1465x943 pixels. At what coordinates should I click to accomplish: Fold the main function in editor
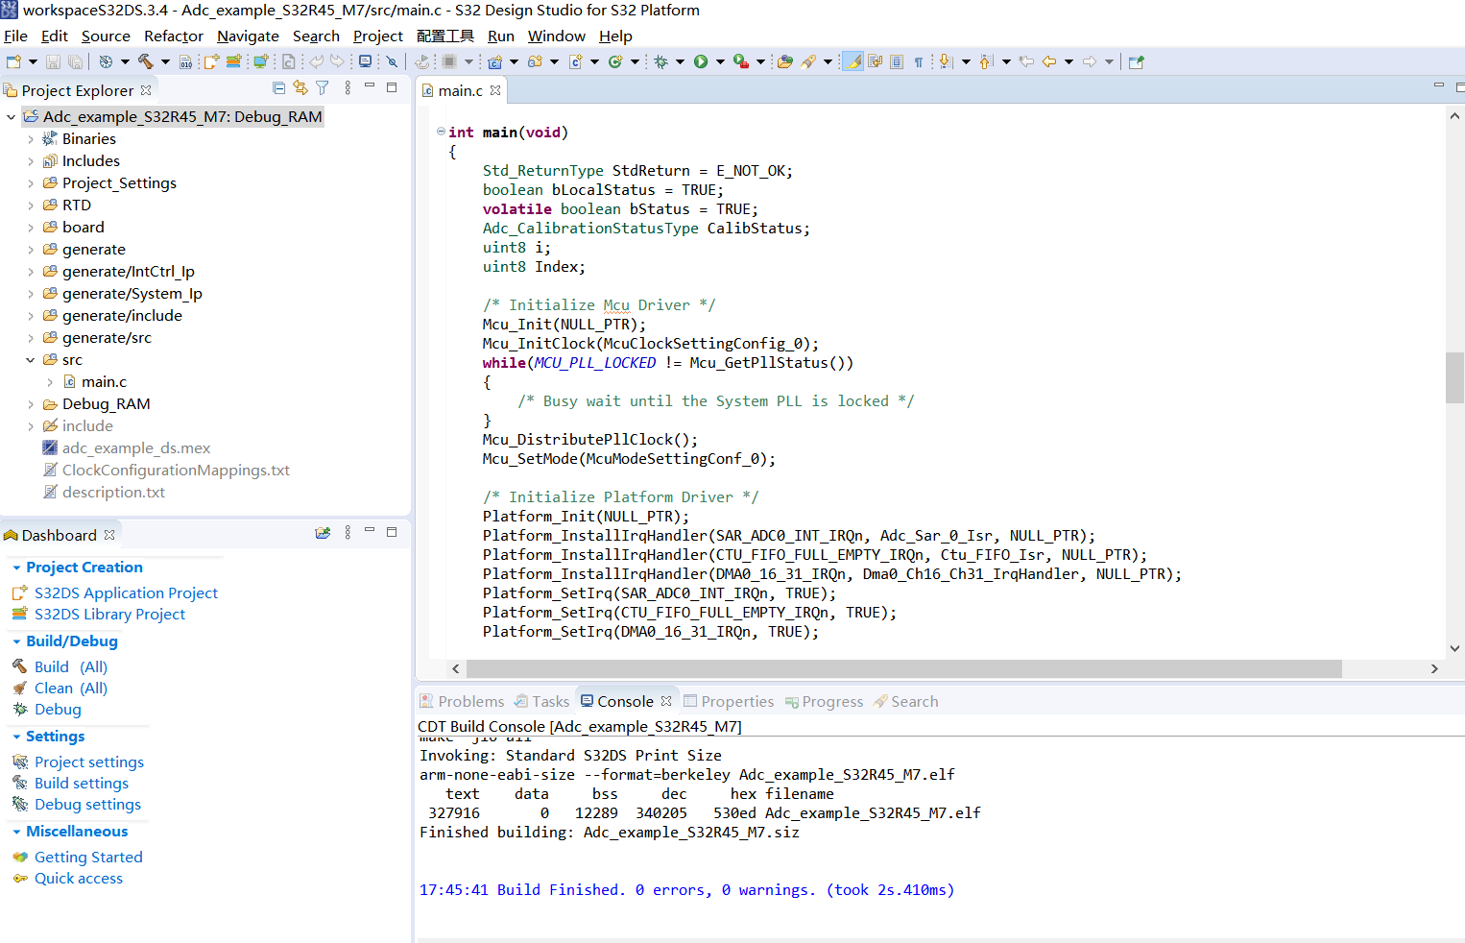click(x=441, y=132)
